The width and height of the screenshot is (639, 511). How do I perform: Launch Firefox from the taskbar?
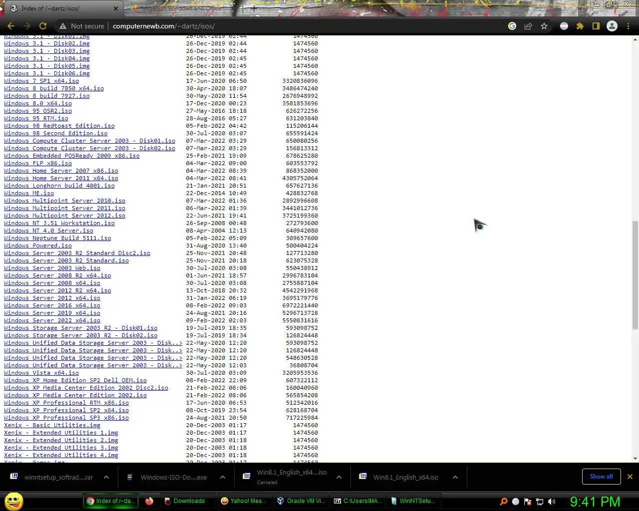pyautogui.click(x=149, y=501)
